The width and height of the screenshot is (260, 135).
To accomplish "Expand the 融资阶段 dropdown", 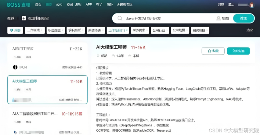I will [x=200, y=30].
